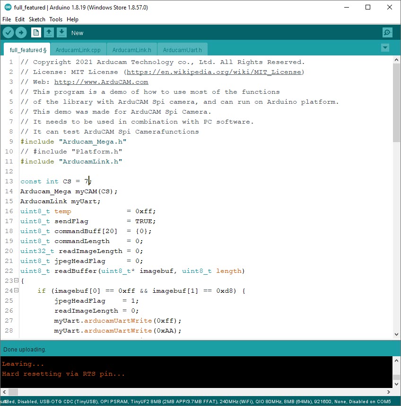
Task: Click 'jpegHeadFlag = 1;' on line 25
Action: (x=96, y=301)
